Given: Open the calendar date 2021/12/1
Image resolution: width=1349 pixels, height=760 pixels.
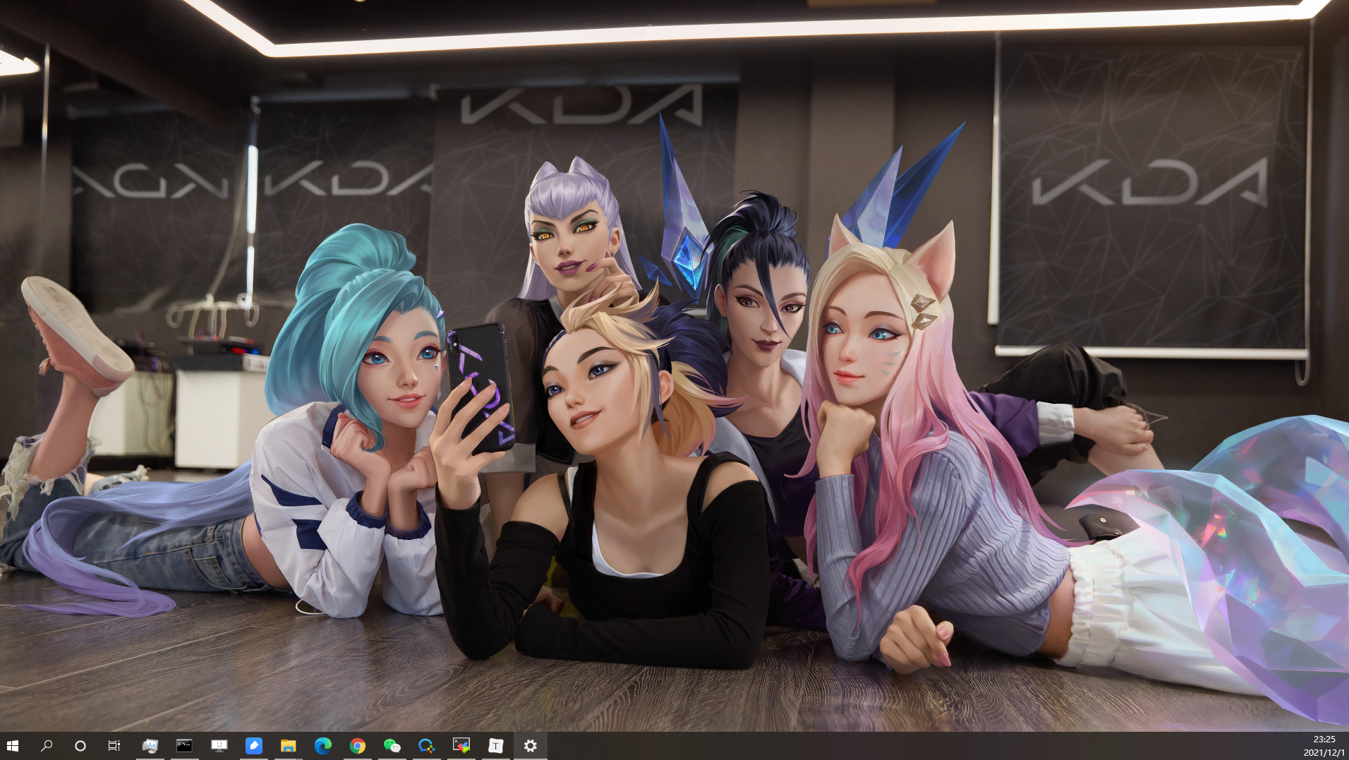Looking at the screenshot, I should [1324, 752].
